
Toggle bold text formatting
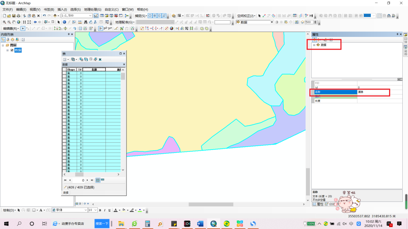pyautogui.click(x=100, y=210)
